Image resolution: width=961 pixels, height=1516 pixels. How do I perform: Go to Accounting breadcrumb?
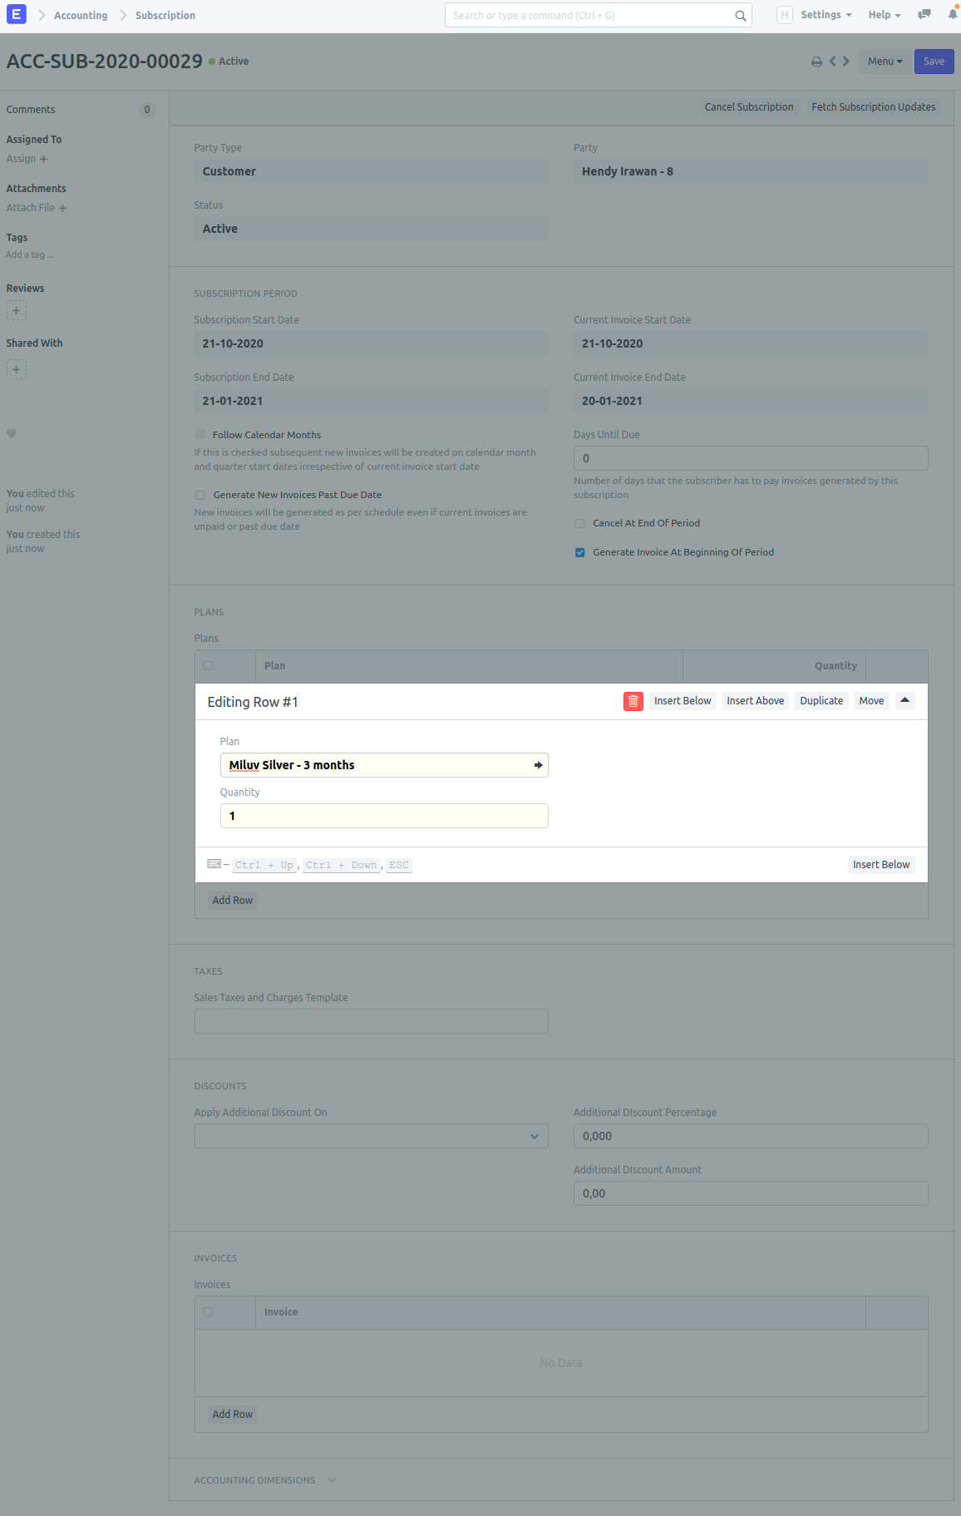tap(81, 15)
